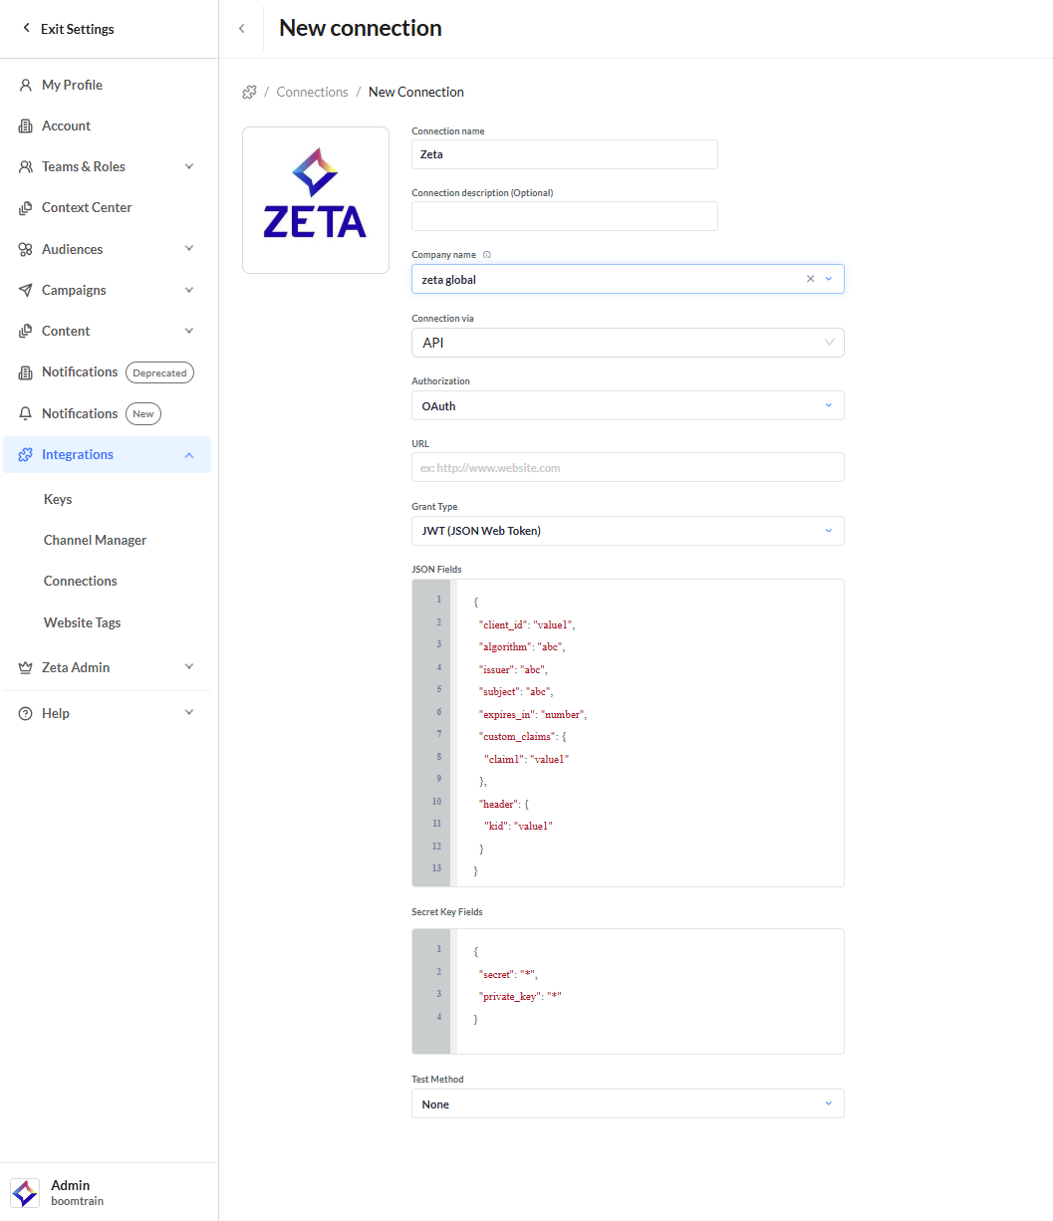Click the "secret" line in Secret Key Fields
1053x1221 pixels.
[x=508, y=974]
